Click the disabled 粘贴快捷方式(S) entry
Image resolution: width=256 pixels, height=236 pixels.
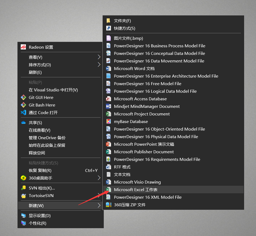pyautogui.click(x=61, y=163)
